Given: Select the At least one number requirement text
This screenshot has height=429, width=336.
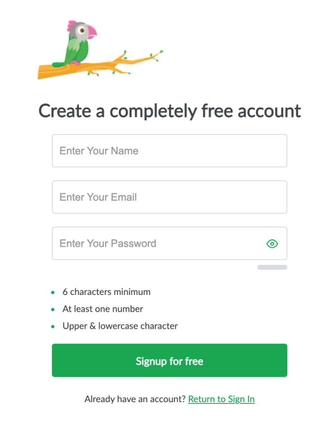Looking at the screenshot, I should 103,309.
